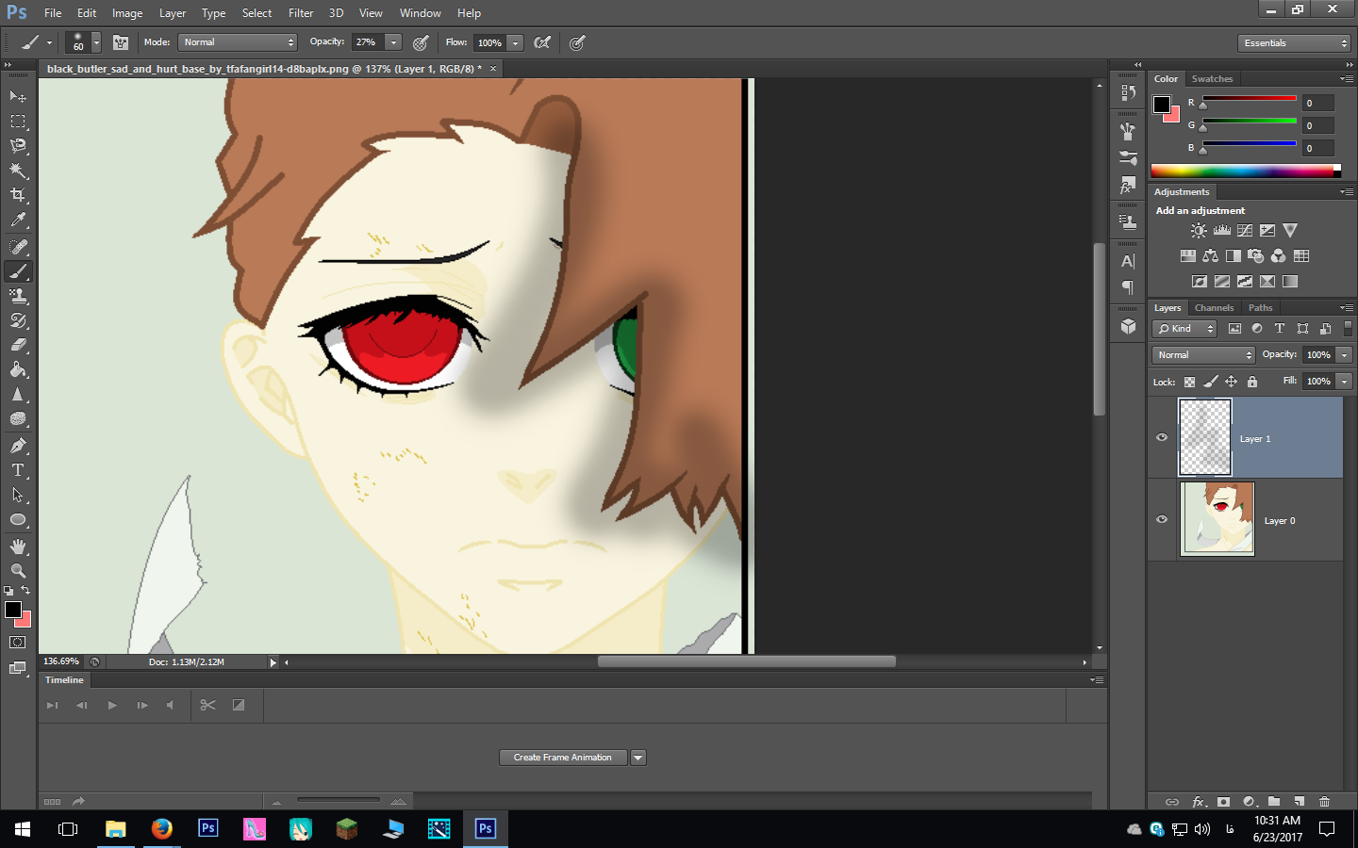This screenshot has width=1358, height=848.
Task: Open layer Opacity dropdown arrow
Action: coord(1345,355)
